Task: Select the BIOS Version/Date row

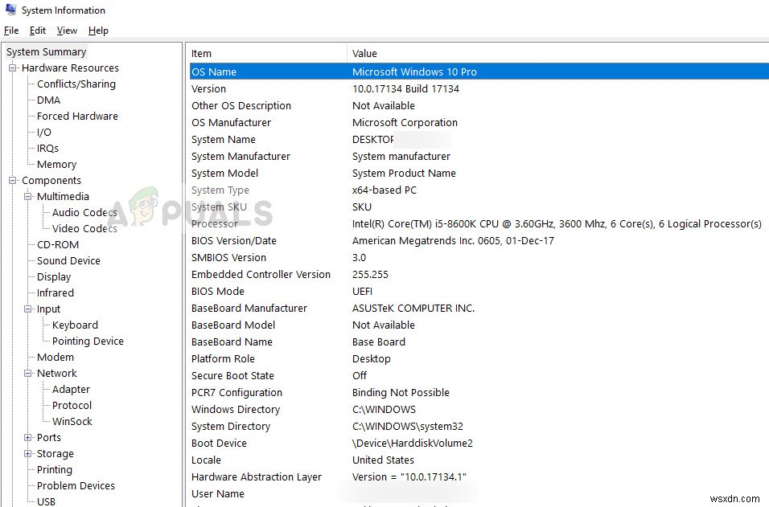Action: pyautogui.click(x=479, y=241)
